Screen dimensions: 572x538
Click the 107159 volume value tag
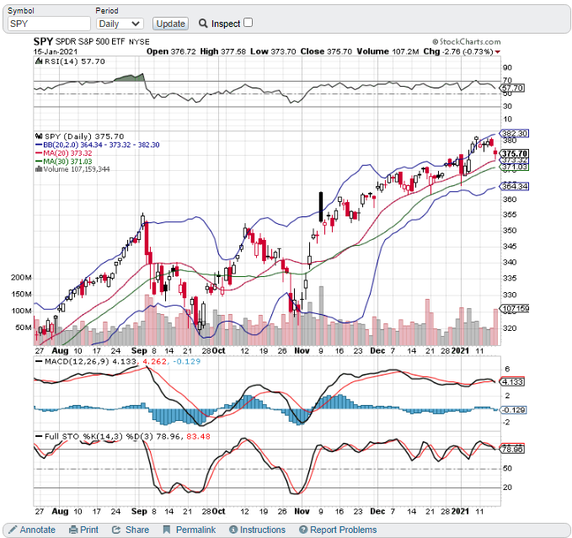click(x=515, y=308)
